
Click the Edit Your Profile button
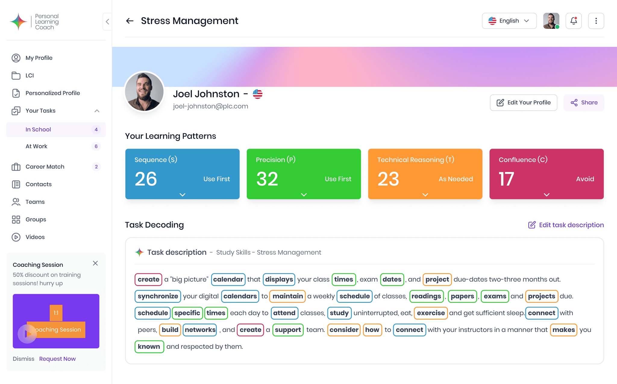(523, 103)
